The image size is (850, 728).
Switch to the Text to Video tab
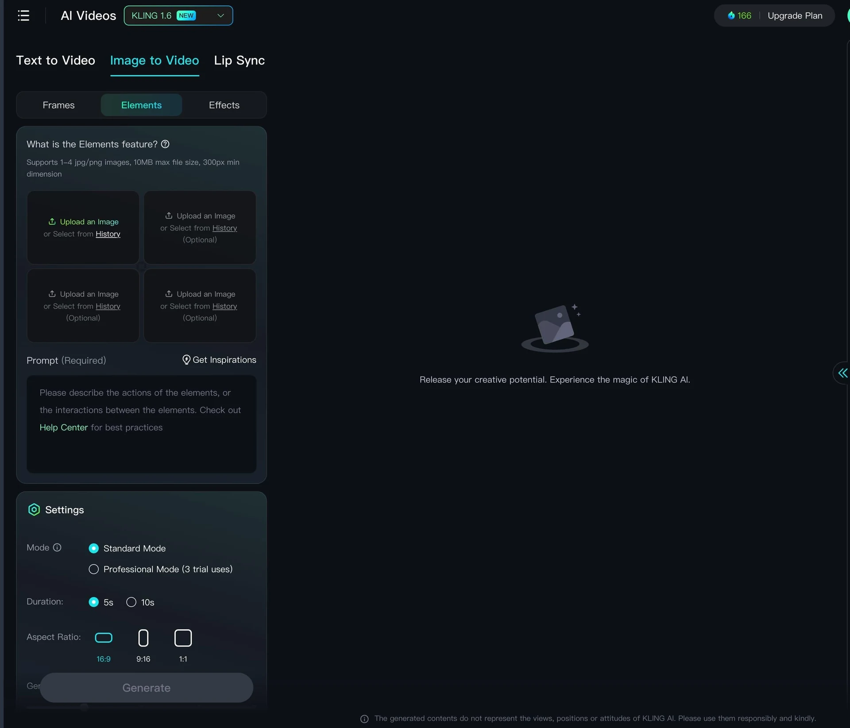[x=56, y=61]
